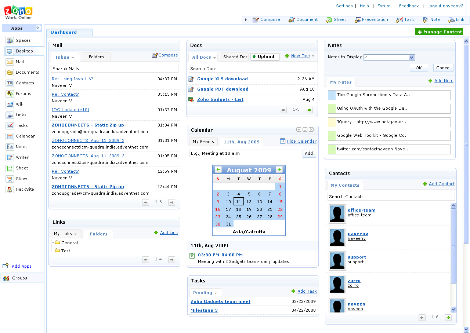Viewport: 470px width, 333px height.
Task: Go to next month in calendar
Action: click(x=279, y=170)
